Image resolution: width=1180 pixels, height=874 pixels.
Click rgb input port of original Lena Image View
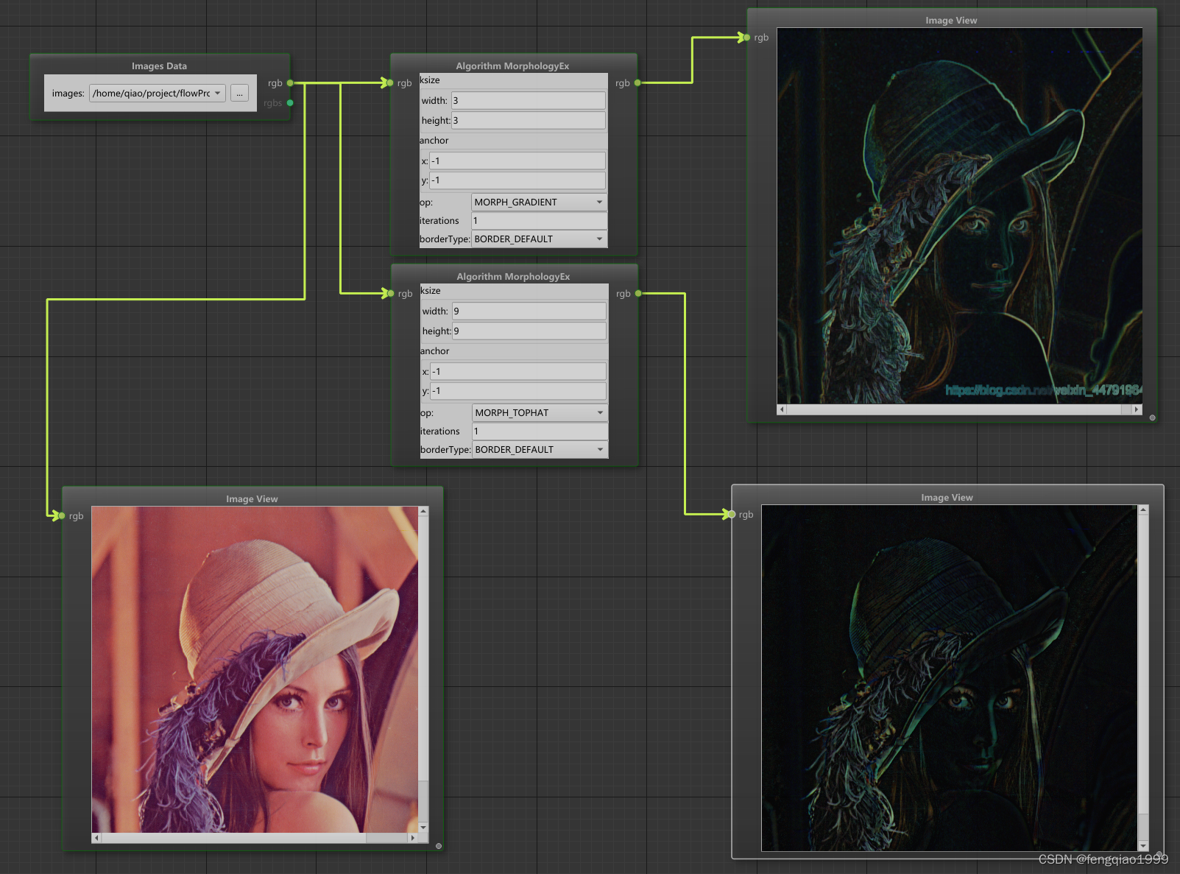[62, 516]
